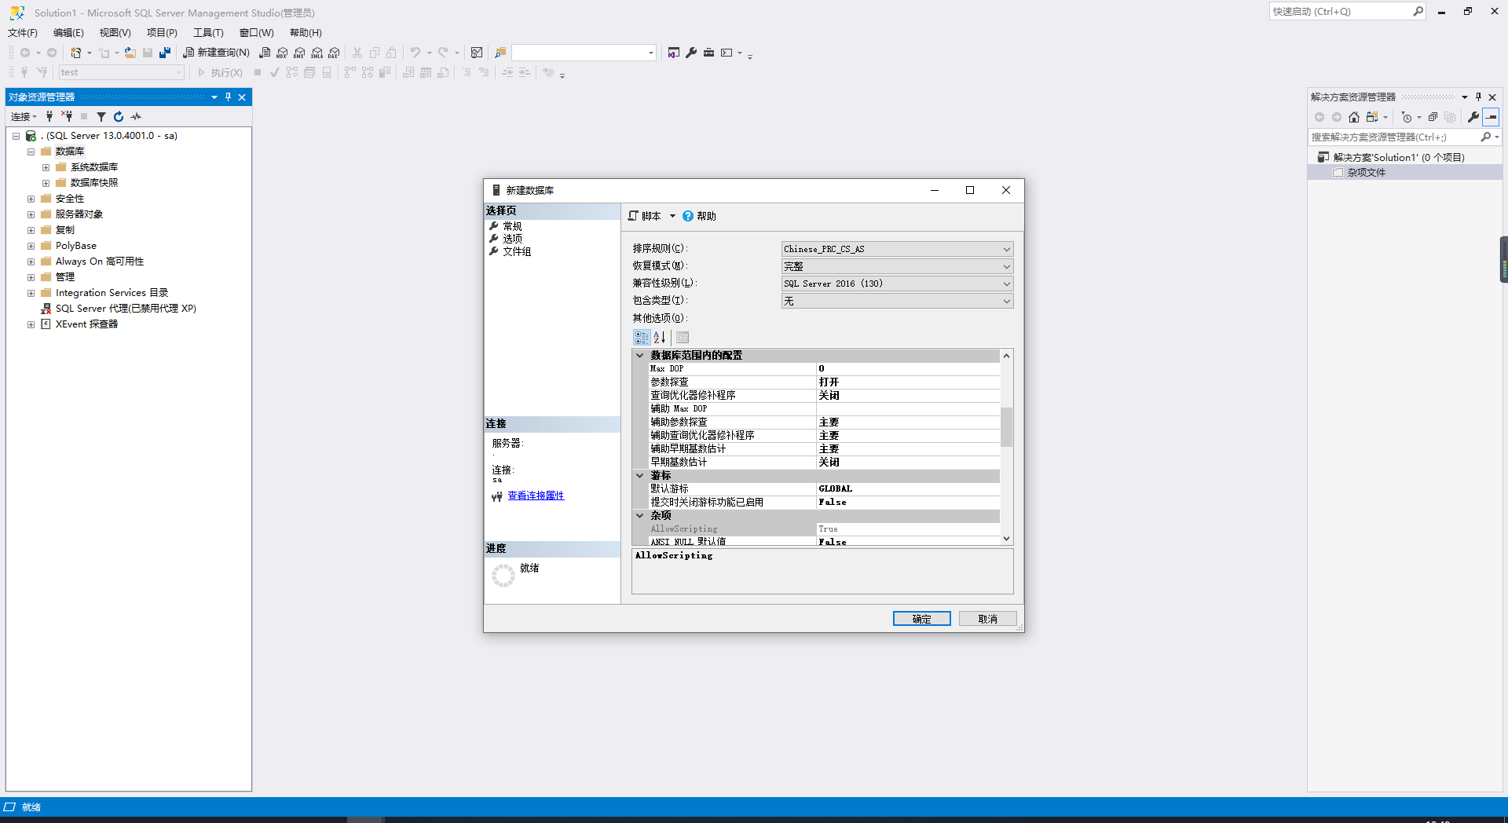
Task: Click the Solution Explorer search field
Action: (1394, 137)
